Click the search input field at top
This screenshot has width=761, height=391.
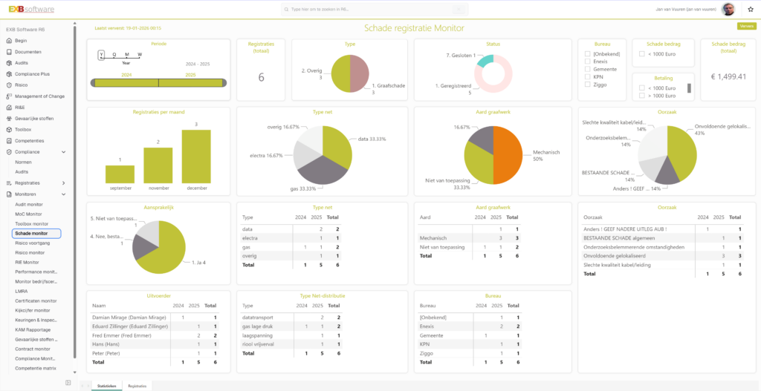coord(375,10)
